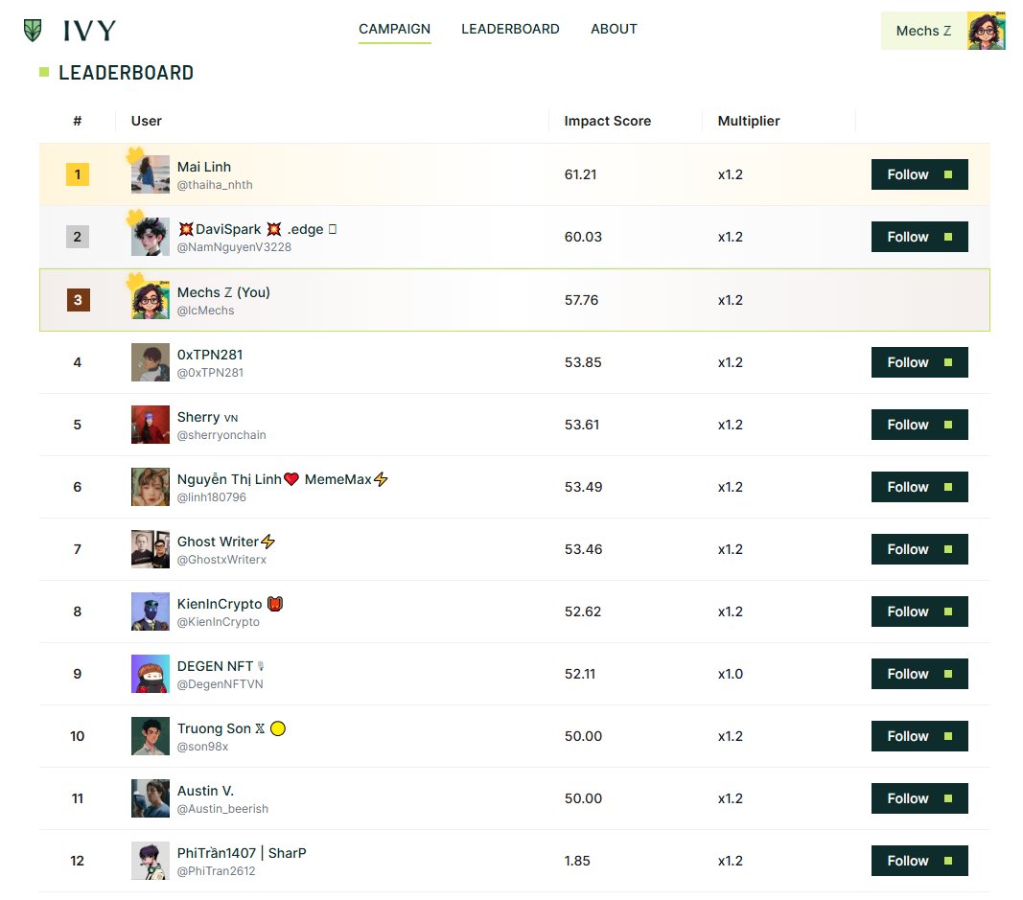Click KienInCrypto's avatar image
This screenshot has width=1023, height=900.
pyautogui.click(x=151, y=612)
